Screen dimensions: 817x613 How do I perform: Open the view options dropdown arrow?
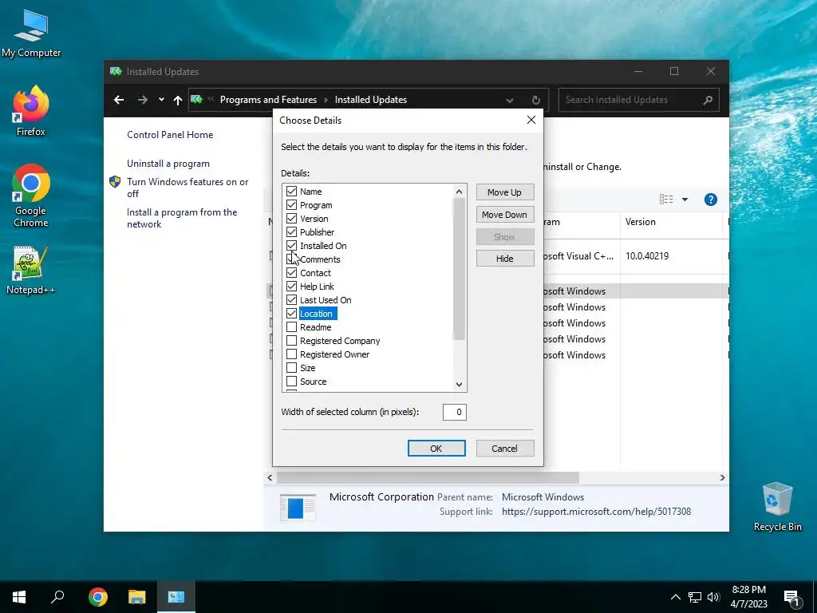(685, 200)
